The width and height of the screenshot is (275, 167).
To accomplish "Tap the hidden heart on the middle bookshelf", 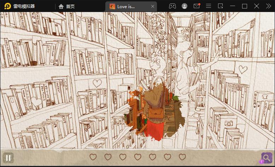I will tap(97, 83).
